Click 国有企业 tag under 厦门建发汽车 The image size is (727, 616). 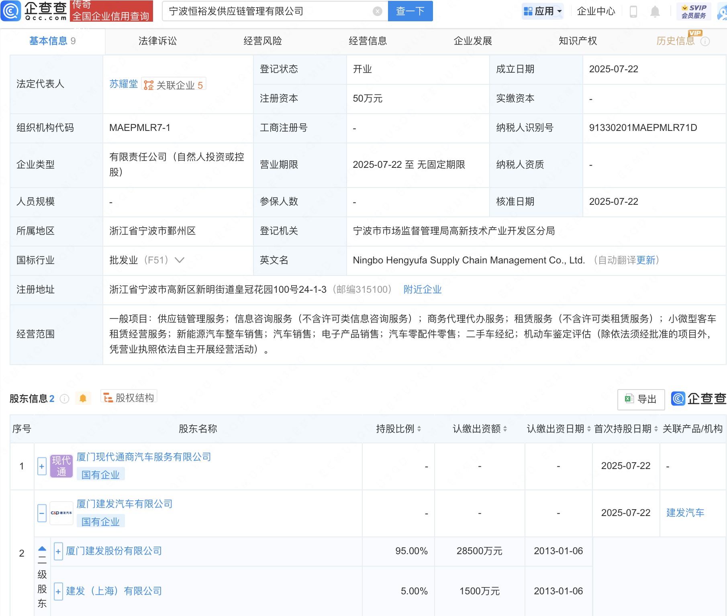tap(100, 522)
